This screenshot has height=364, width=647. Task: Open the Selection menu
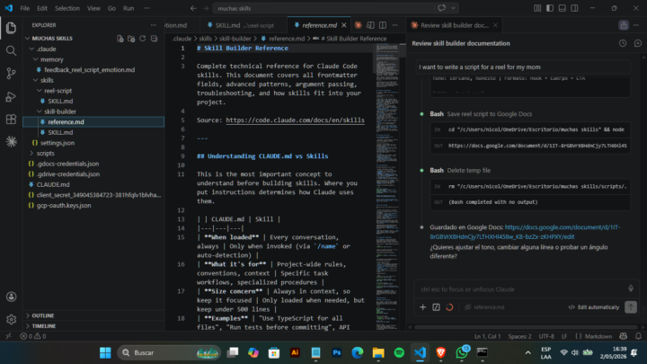[67, 8]
